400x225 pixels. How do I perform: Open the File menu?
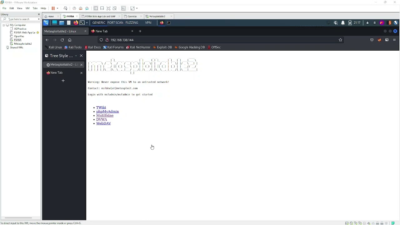click(4, 8)
